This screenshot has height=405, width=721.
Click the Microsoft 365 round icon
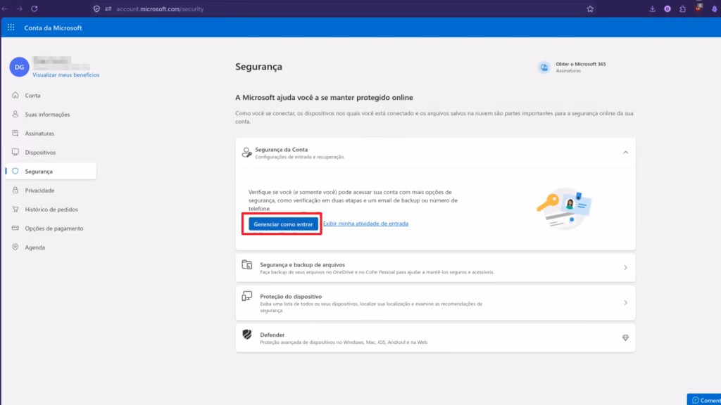point(544,67)
